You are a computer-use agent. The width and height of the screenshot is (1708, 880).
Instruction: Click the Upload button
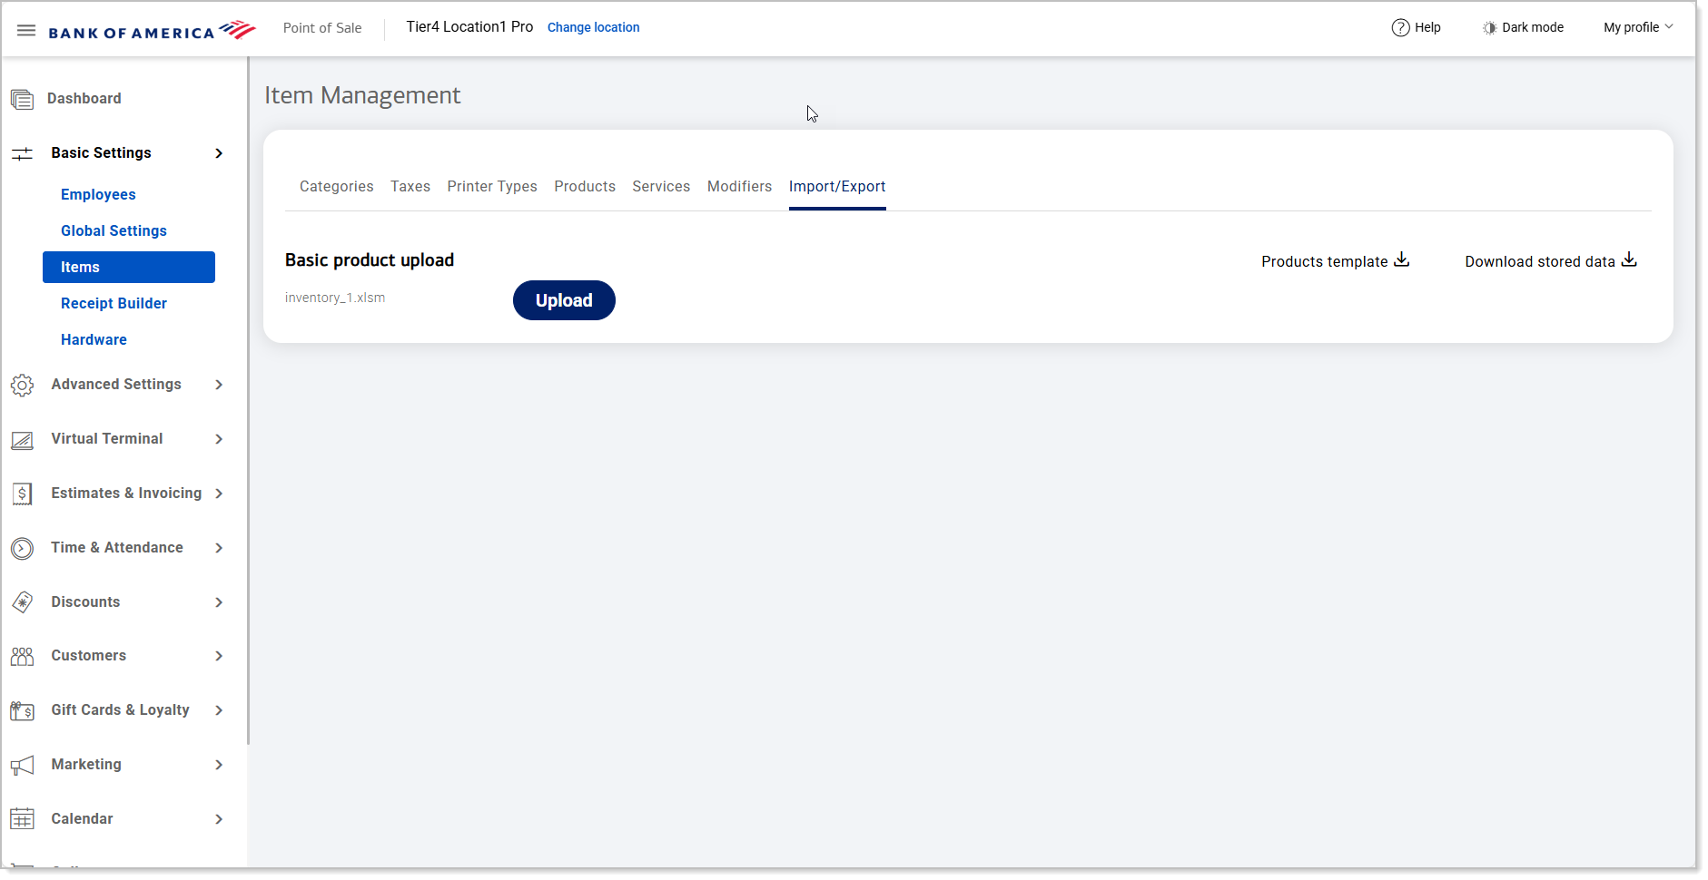pyautogui.click(x=564, y=300)
